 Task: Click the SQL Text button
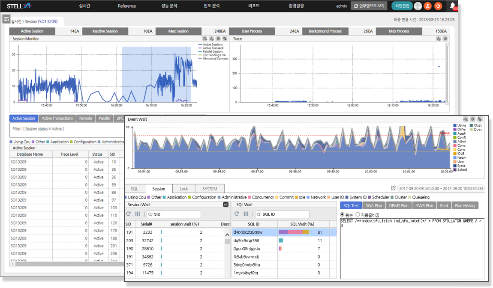[x=351, y=205]
